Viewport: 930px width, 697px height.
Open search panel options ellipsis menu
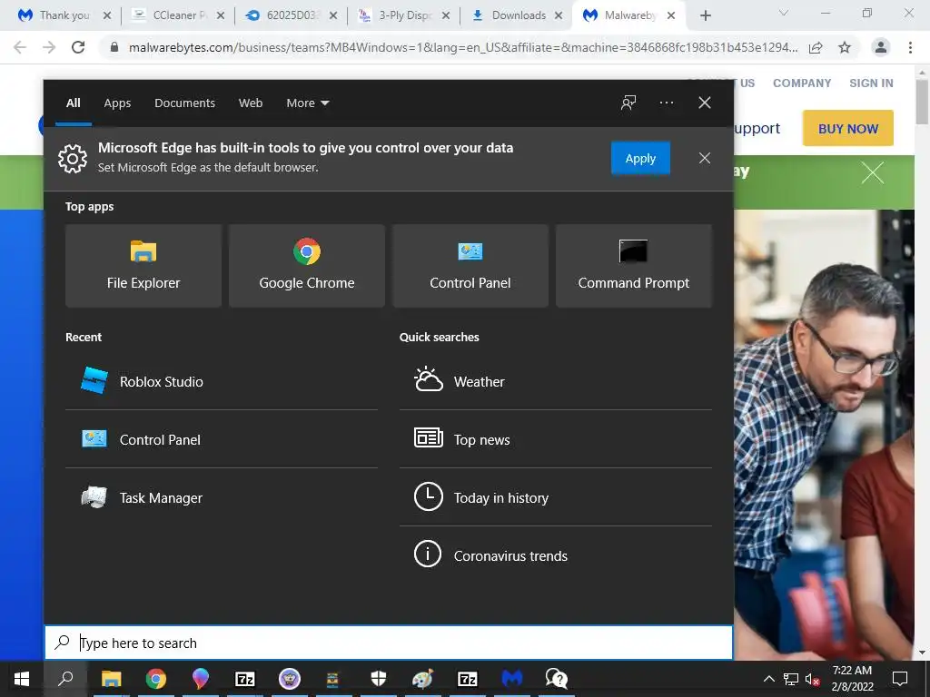pos(666,103)
